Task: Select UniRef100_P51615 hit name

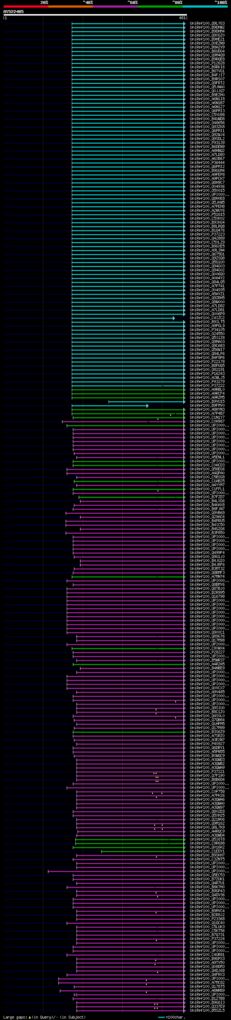Action: 207,214
